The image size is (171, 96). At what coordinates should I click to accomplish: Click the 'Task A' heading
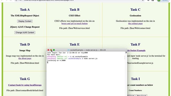[x=25, y=10]
